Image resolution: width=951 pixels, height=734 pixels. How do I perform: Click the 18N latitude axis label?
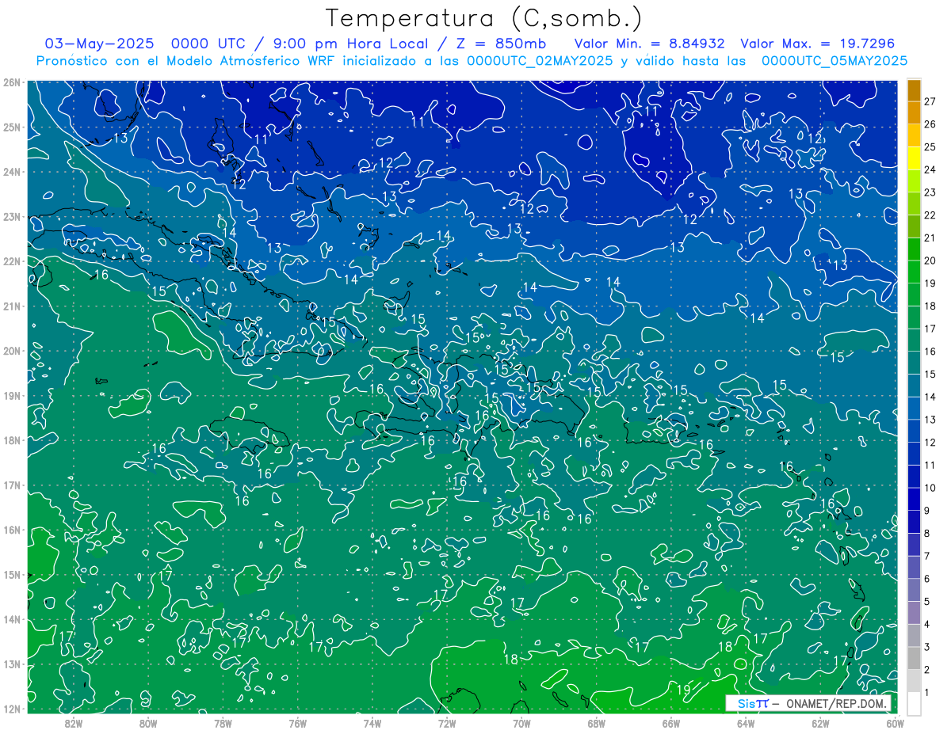[x=11, y=440]
